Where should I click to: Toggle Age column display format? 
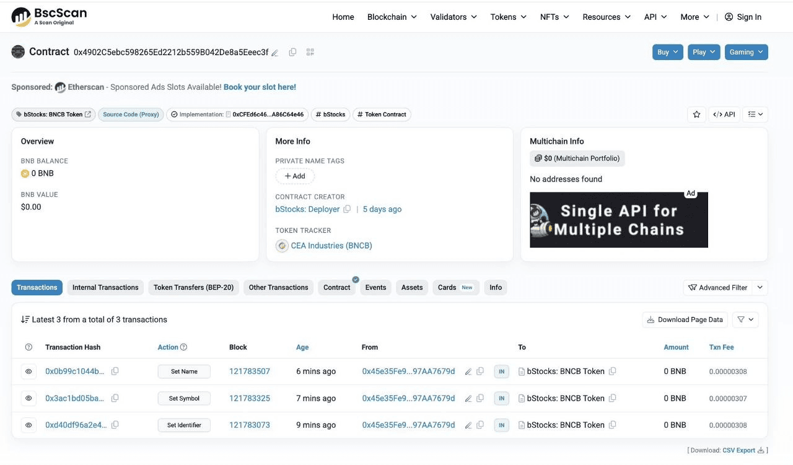(x=302, y=347)
